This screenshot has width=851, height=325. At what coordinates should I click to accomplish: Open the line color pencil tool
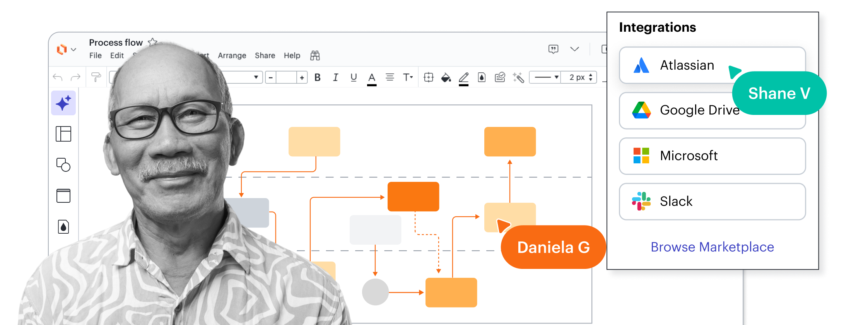[463, 78]
